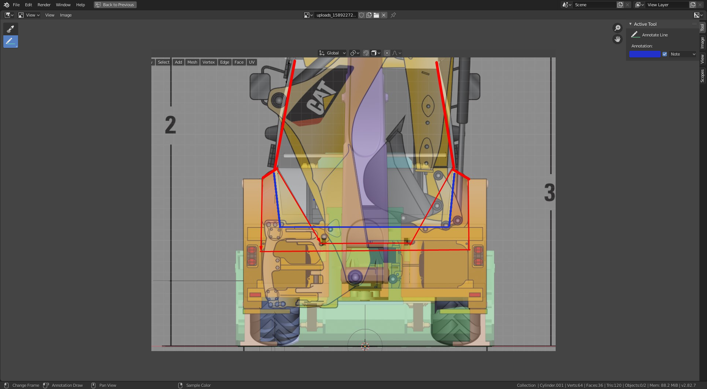Viewport: 707px width, 389px height.
Task: Toggle fake user shield for the image
Action: [x=362, y=15]
